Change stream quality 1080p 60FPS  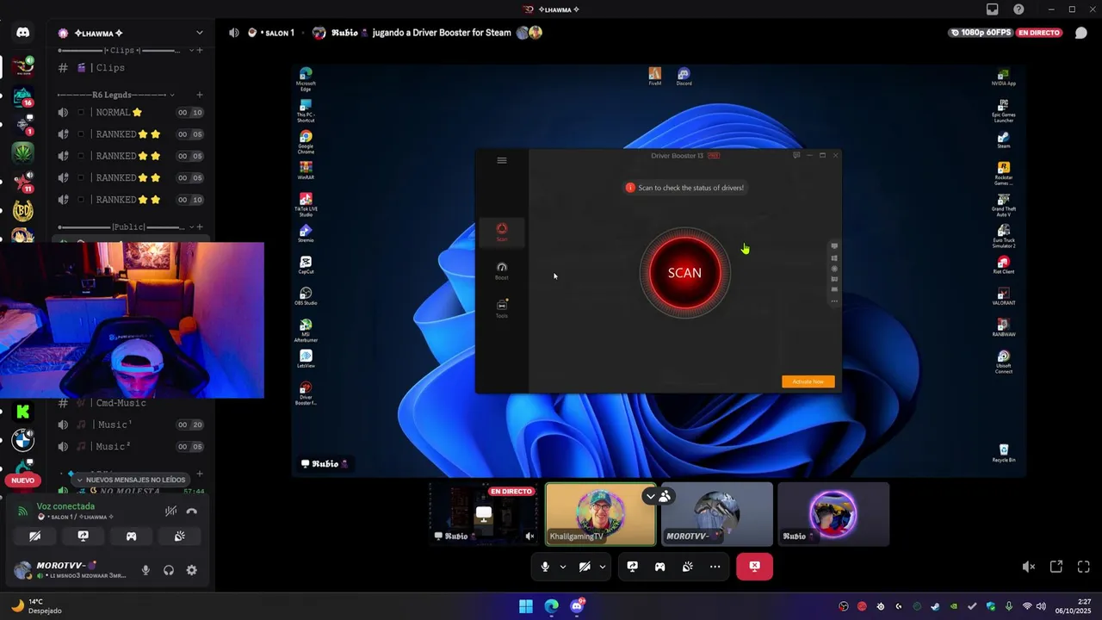click(981, 33)
